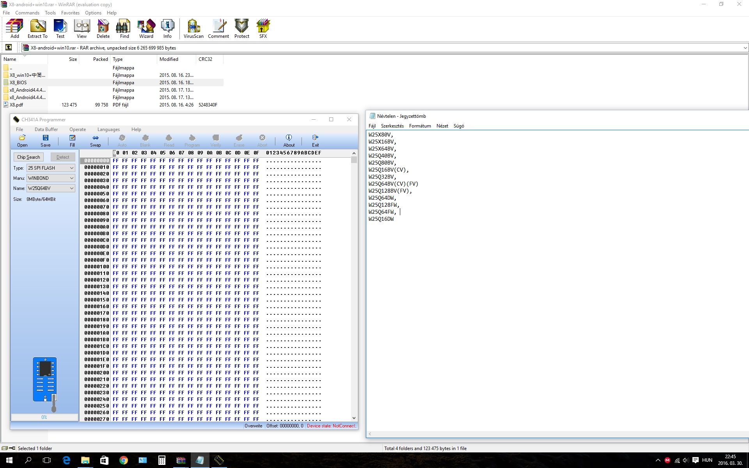The width and height of the screenshot is (749, 468).
Task: Open the View tool in WinRAR toolbar
Action: pos(82,29)
